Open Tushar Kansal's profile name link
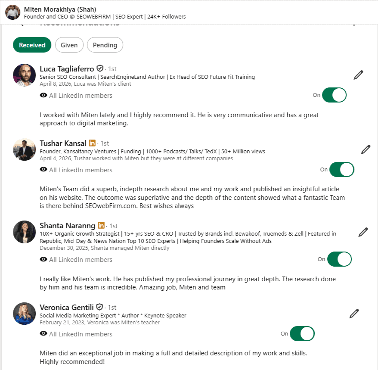Image resolution: width=378 pixels, height=370 pixels. [63, 143]
